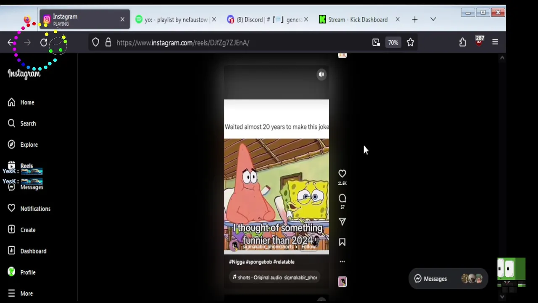Share the reel via paper plane icon
This screenshot has width=538, height=303.
342,222
